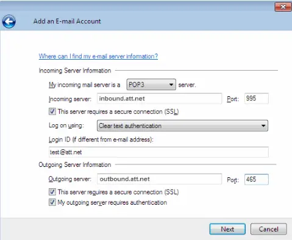The height and width of the screenshot is (240, 292).
Task: Click the Add an E-mail Account title
Action: (67, 21)
